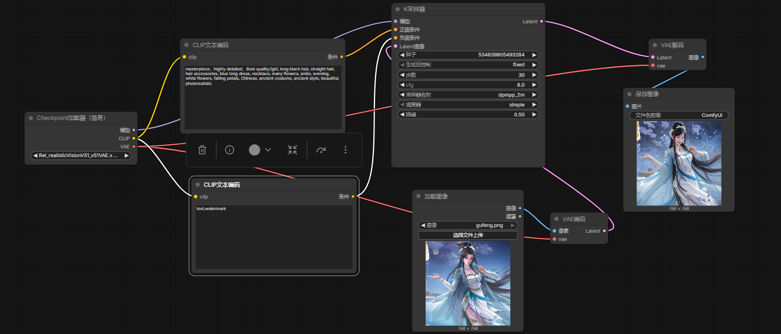This screenshot has height=334, width=781.
Task: Delete the selected node with trash icon
Action: point(202,150)
